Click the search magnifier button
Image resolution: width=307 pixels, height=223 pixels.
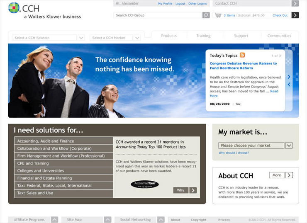coord(206,15)
